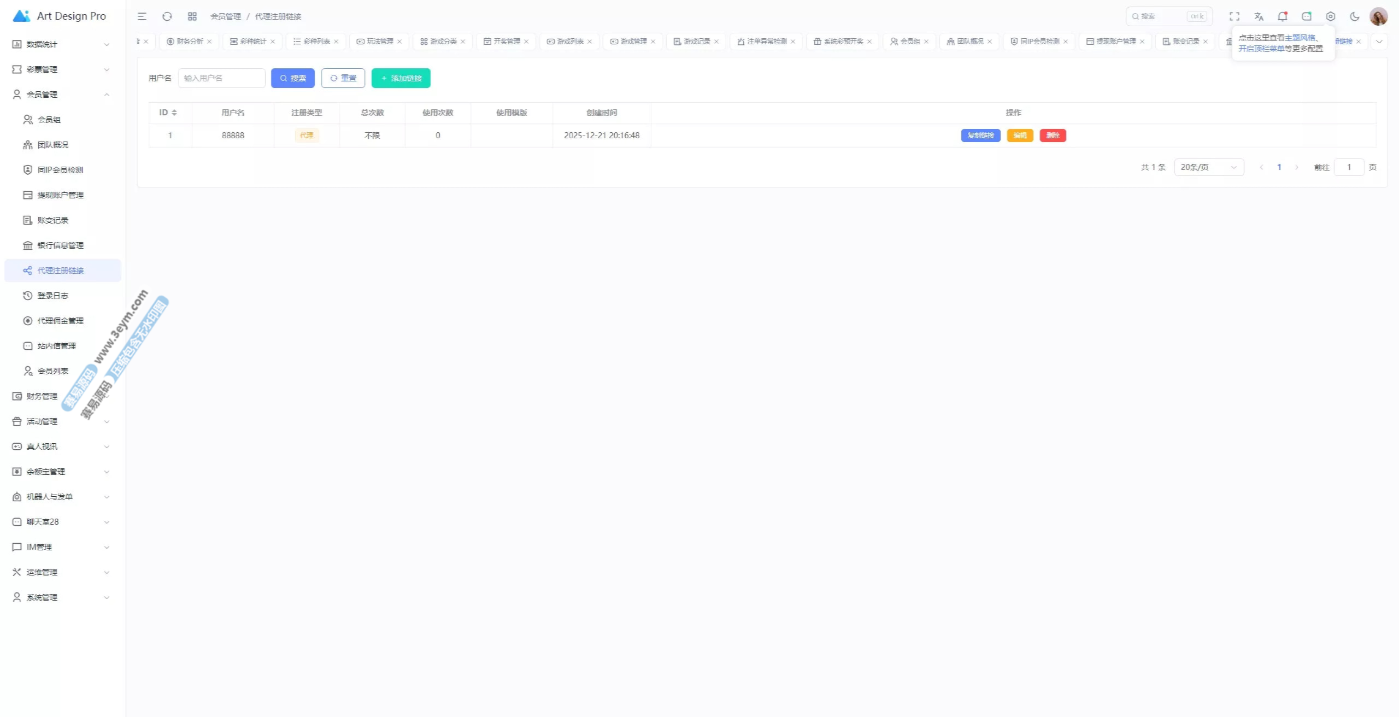Viewport: 1399px width, 717px height.
Task: Focus the 输入用户名 input field
Action: [x=222, y=78]
